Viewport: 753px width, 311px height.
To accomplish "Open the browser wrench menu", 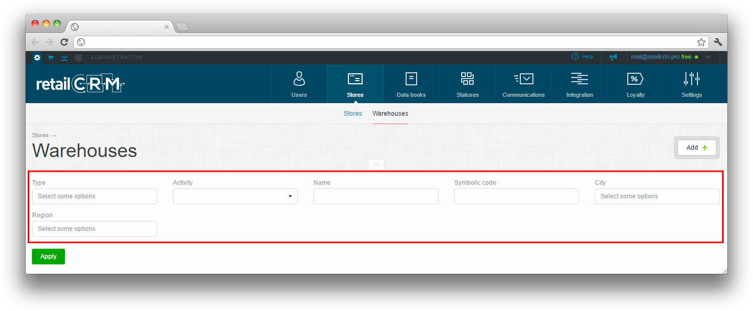I will [x=718, y=42].
